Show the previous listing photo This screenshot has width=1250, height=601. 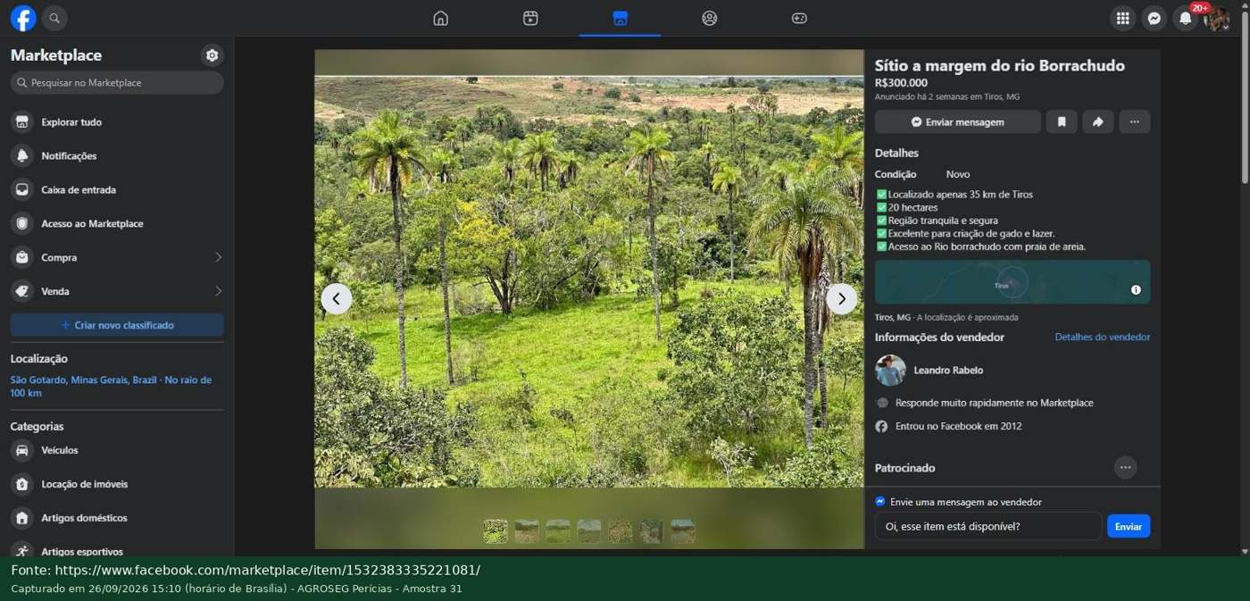[x=337, y=299]
